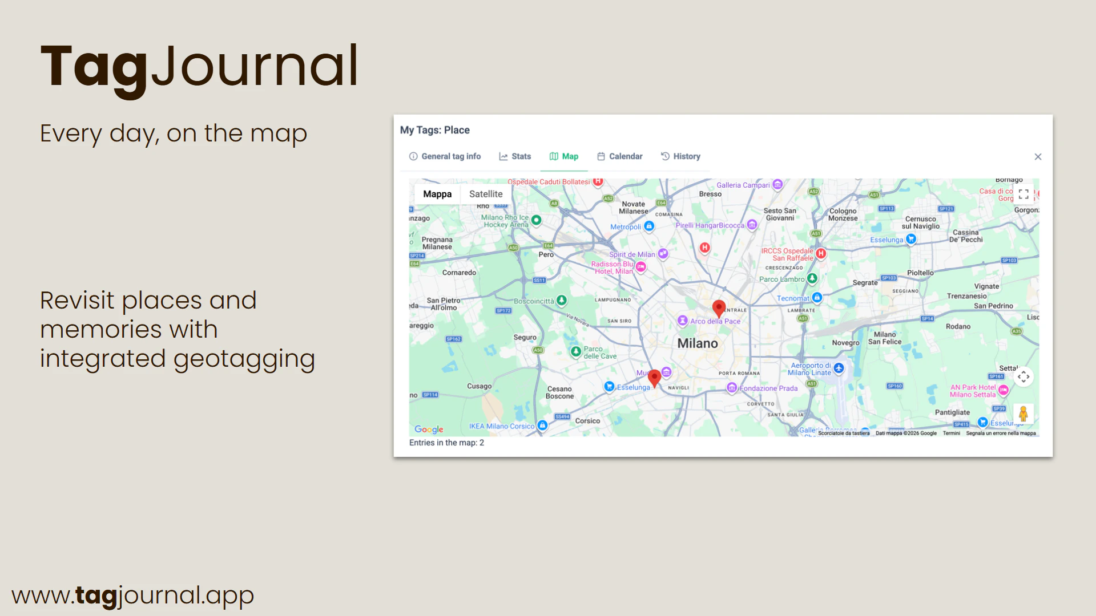Click Boscoincittà park icon
This screenshot has width=1096, height=616.
(562, 300)
